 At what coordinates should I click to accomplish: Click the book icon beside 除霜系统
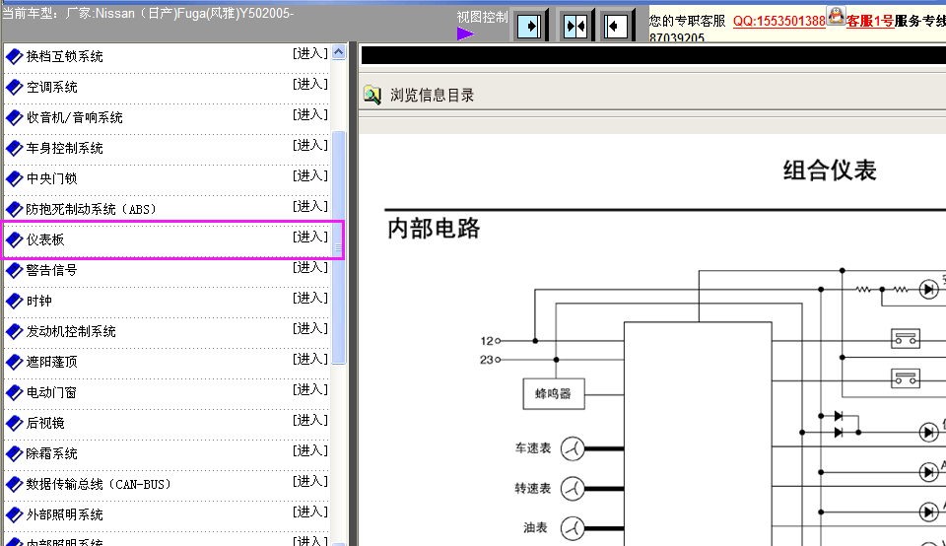point(14,453)
